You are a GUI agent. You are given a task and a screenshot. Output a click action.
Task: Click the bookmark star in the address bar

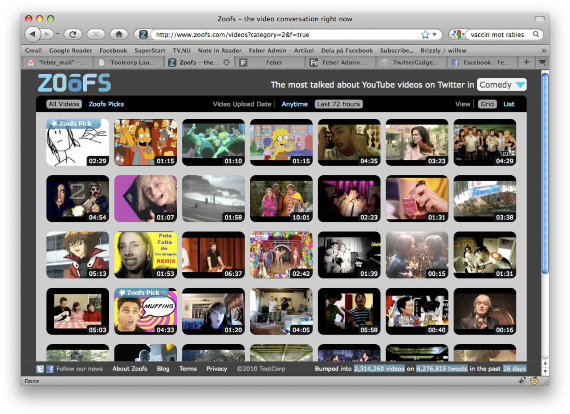point(426,34)
